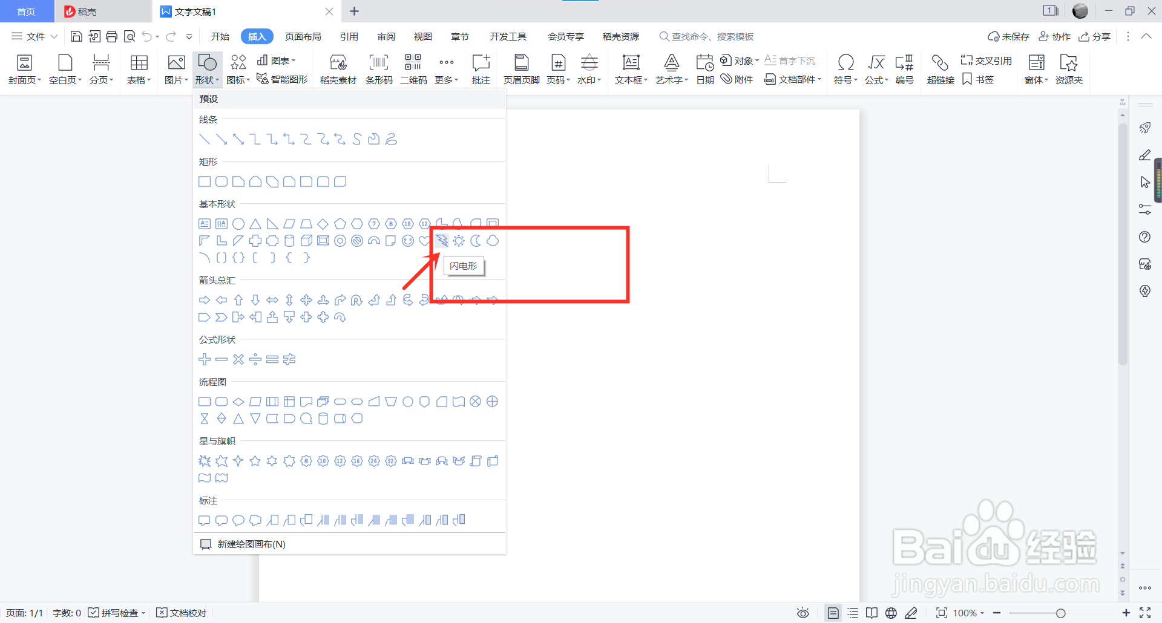Image resolution: width=1162 pixels, height=623 pixels.
Task: Insert a comment with 批注
Action: pos(481,69)
